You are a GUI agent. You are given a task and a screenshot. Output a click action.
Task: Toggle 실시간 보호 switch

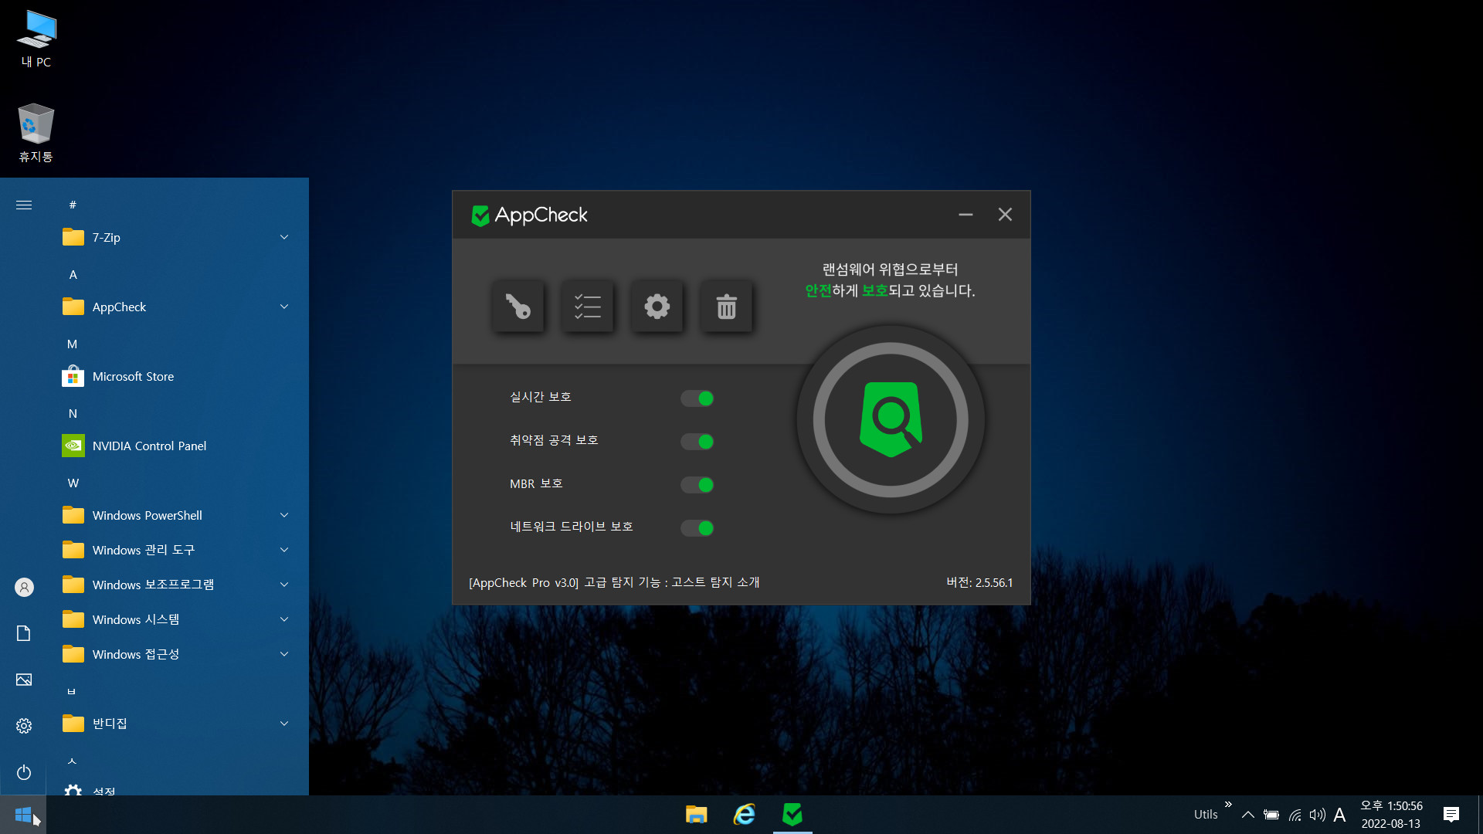[x=697, y=398]
